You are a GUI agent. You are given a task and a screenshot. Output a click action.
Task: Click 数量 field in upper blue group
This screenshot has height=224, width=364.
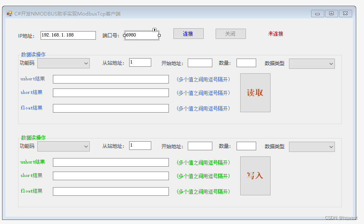246,63
